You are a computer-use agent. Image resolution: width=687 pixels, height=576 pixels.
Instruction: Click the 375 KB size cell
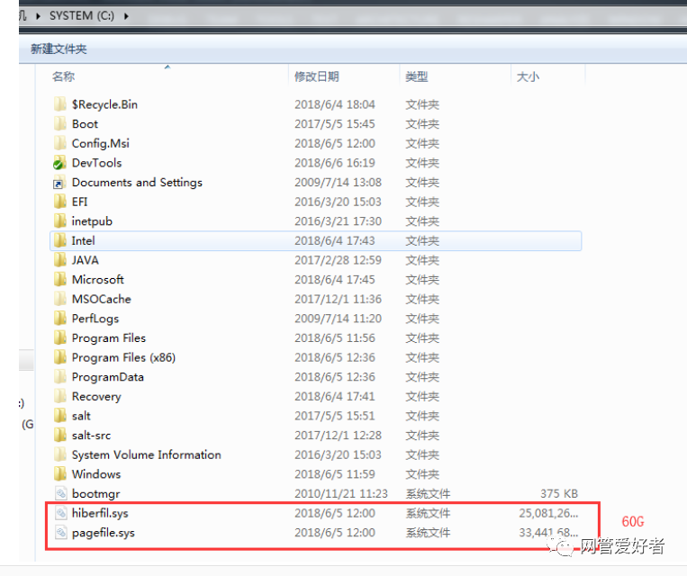[558, 494]
